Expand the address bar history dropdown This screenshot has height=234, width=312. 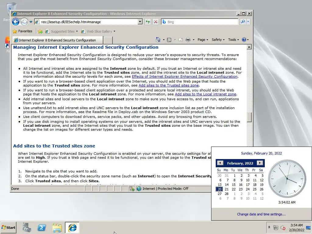point(140,22)
